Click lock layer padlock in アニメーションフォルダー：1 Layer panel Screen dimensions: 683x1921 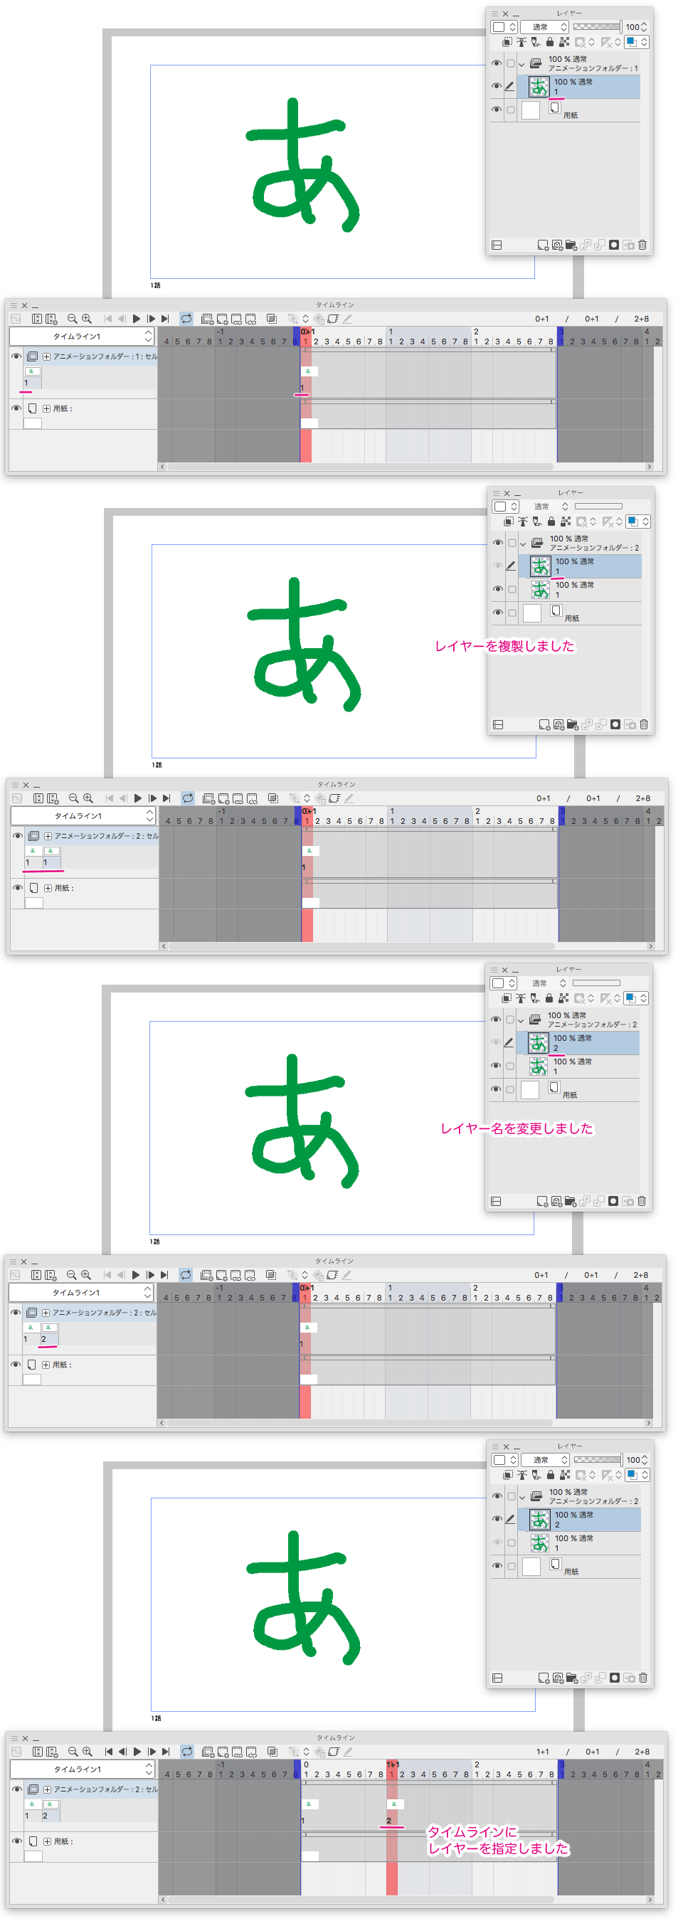549,43
